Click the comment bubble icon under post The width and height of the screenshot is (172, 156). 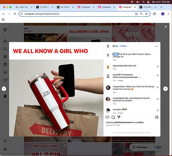[113, 117]
